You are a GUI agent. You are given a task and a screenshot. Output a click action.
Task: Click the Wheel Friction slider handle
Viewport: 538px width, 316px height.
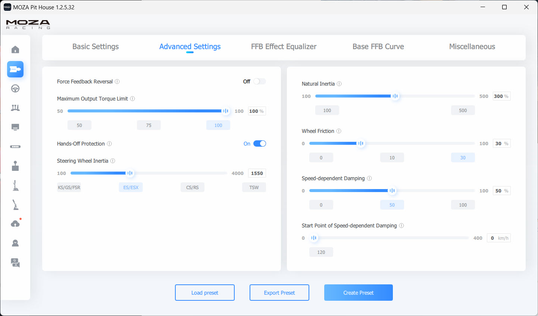(x=360, y=143)
